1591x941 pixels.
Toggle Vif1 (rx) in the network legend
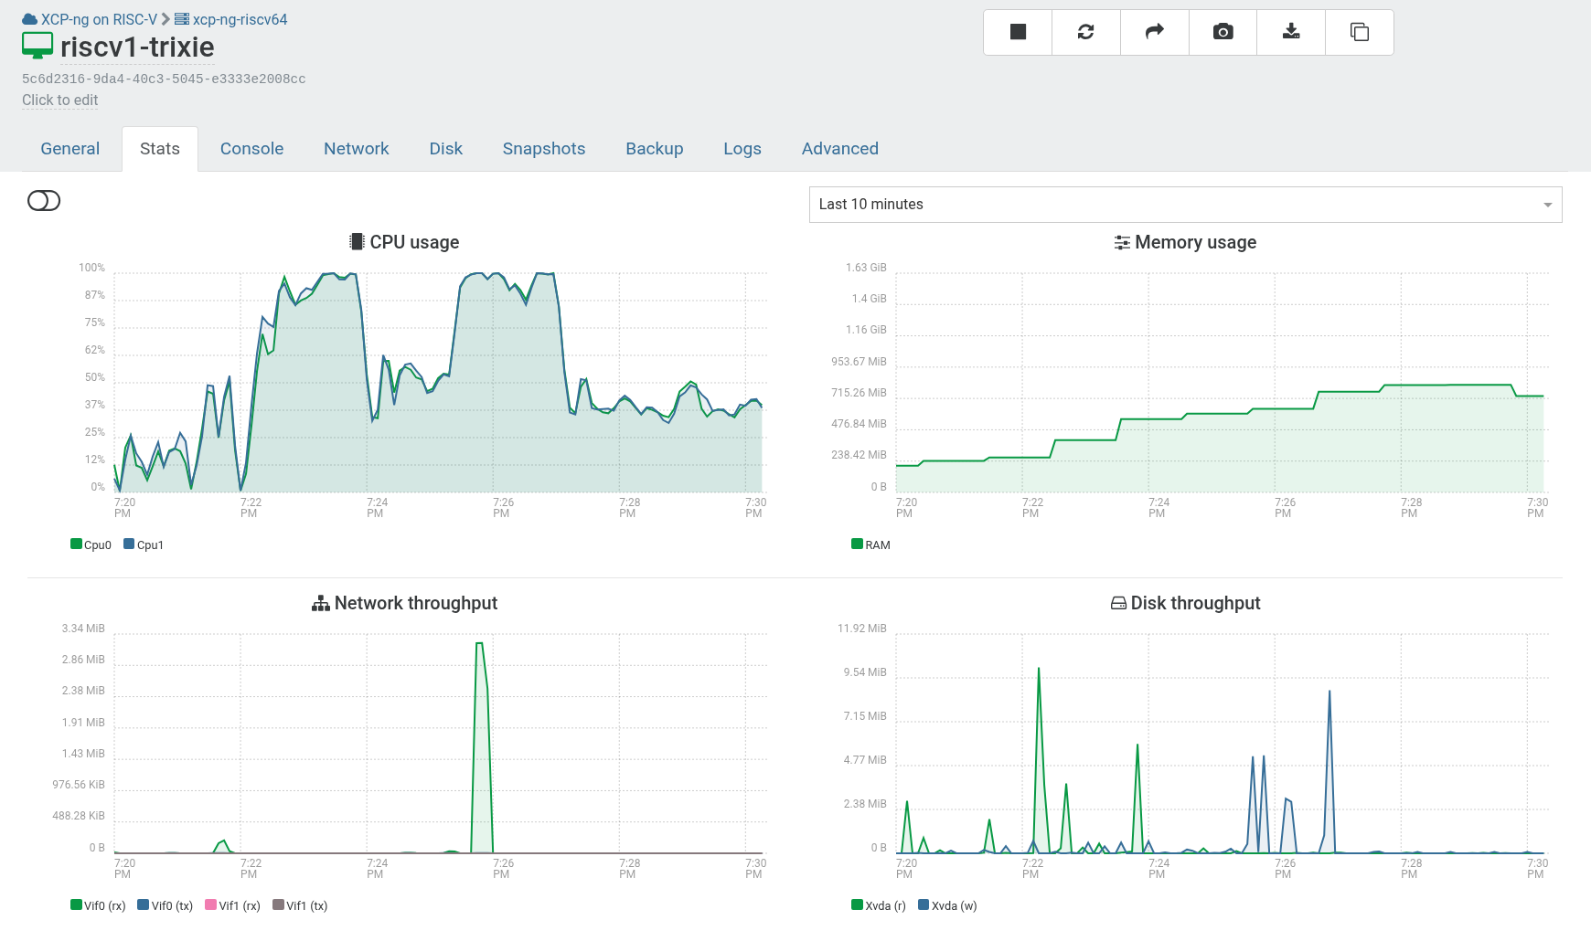(233, 905)
